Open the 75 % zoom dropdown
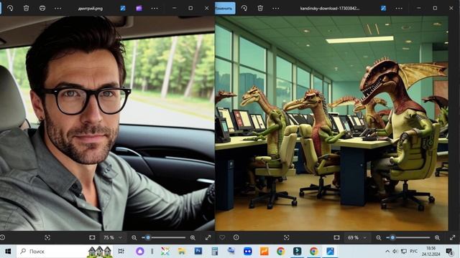Screen dimensions: 460x258 pyautogui.click(x=113, y=237)
